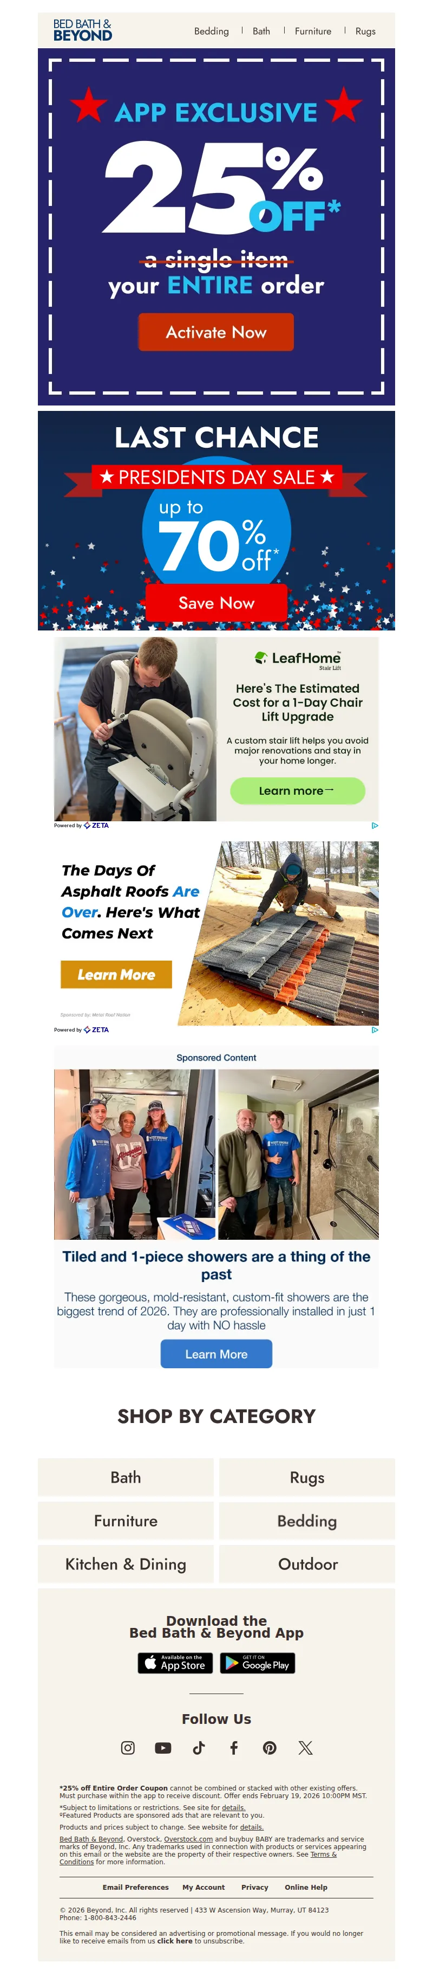This screenshot has height=1970, width=433.
Task: Click Save Now on Presidents Day sale
Action: [x=216, y=603]
